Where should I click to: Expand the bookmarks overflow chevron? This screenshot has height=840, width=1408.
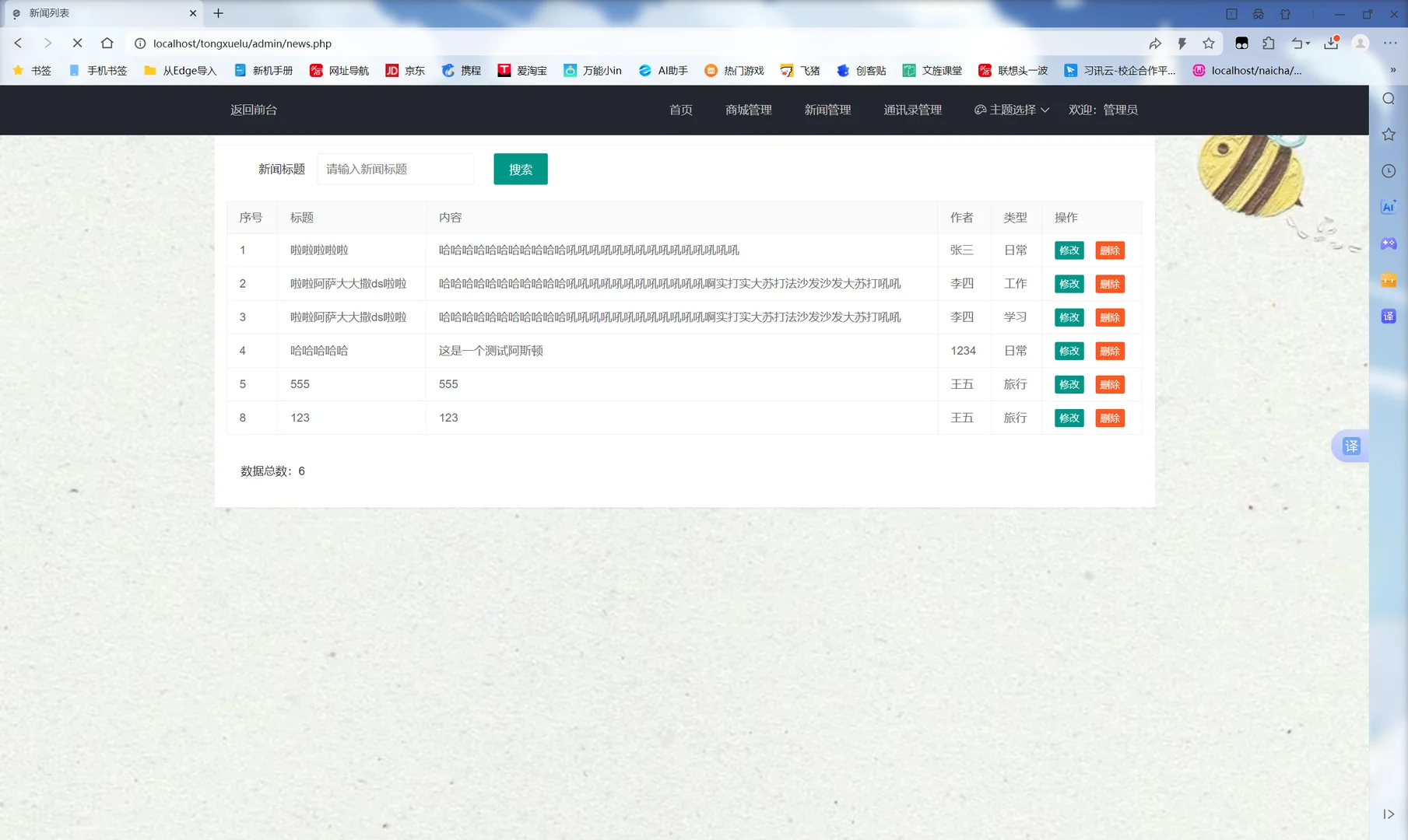click(1393, 70)
